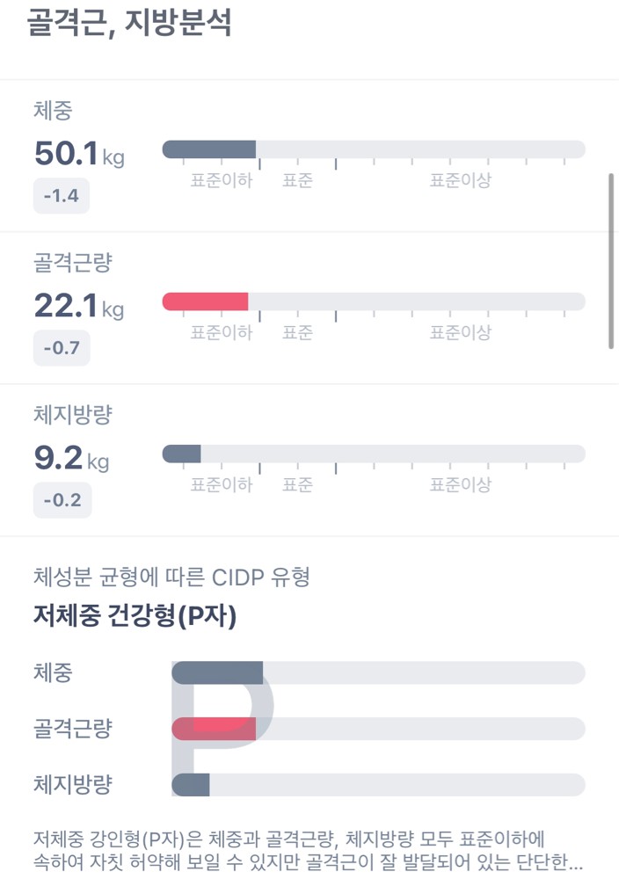Tap the -1.4 weight change badge

pyautogui.click(x=61, y=196)
